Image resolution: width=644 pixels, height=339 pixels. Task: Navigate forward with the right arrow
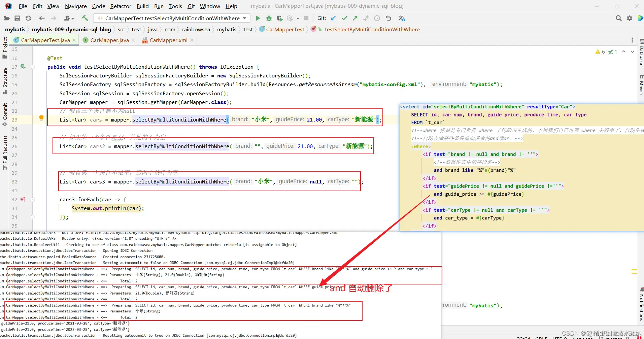53,18
